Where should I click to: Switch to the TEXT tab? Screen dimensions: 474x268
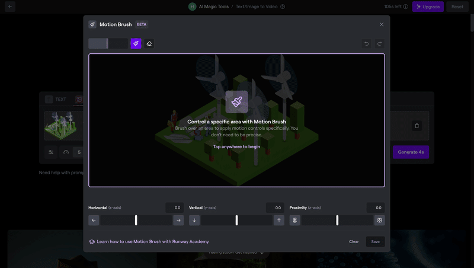(56, 99)
